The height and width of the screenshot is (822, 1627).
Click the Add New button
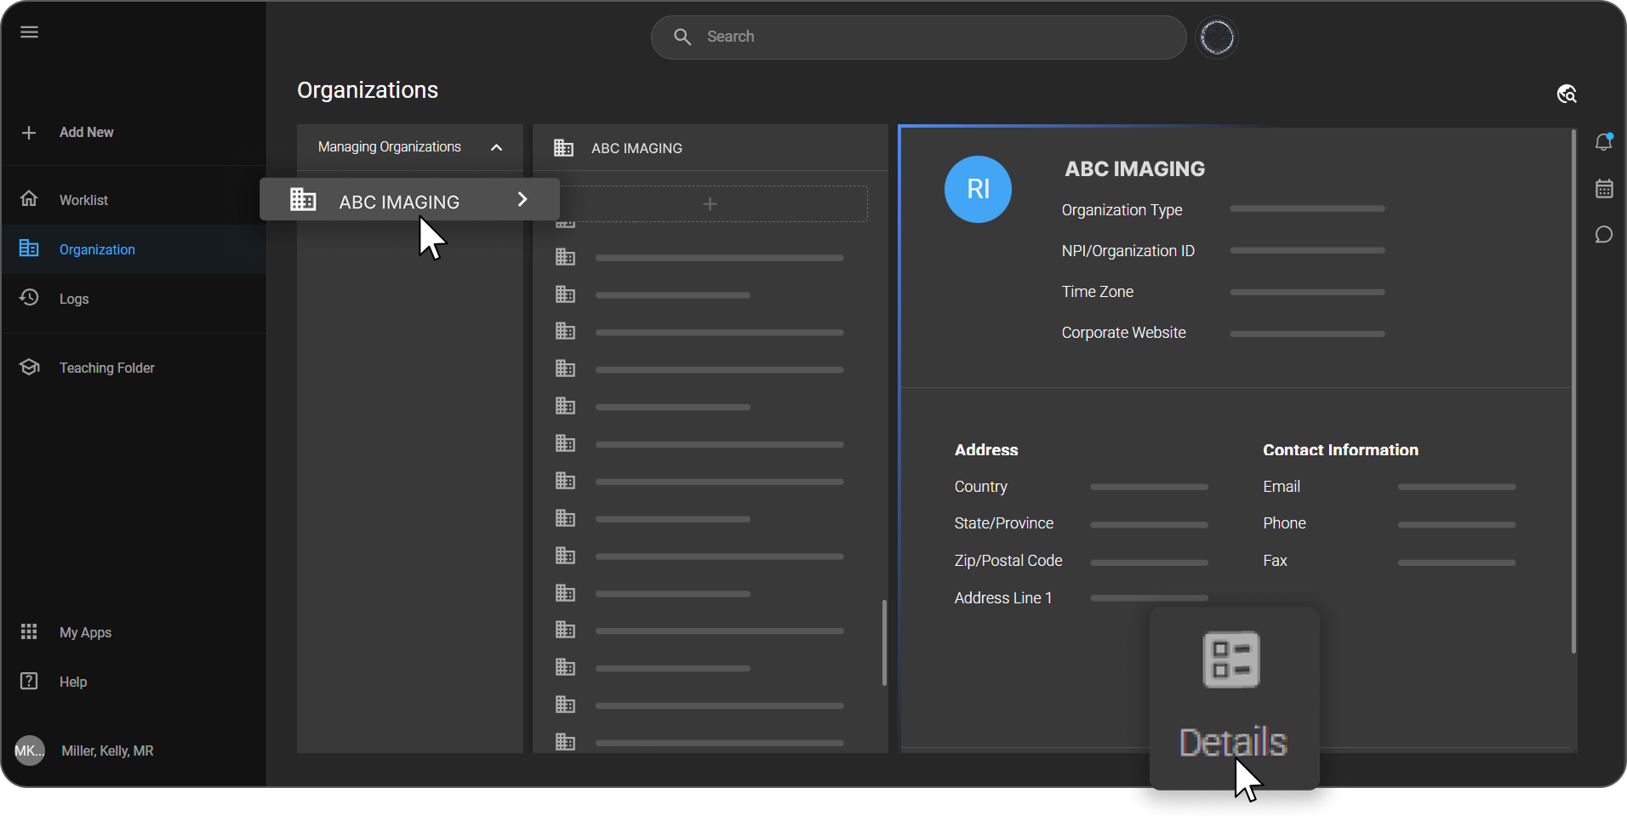85,133
